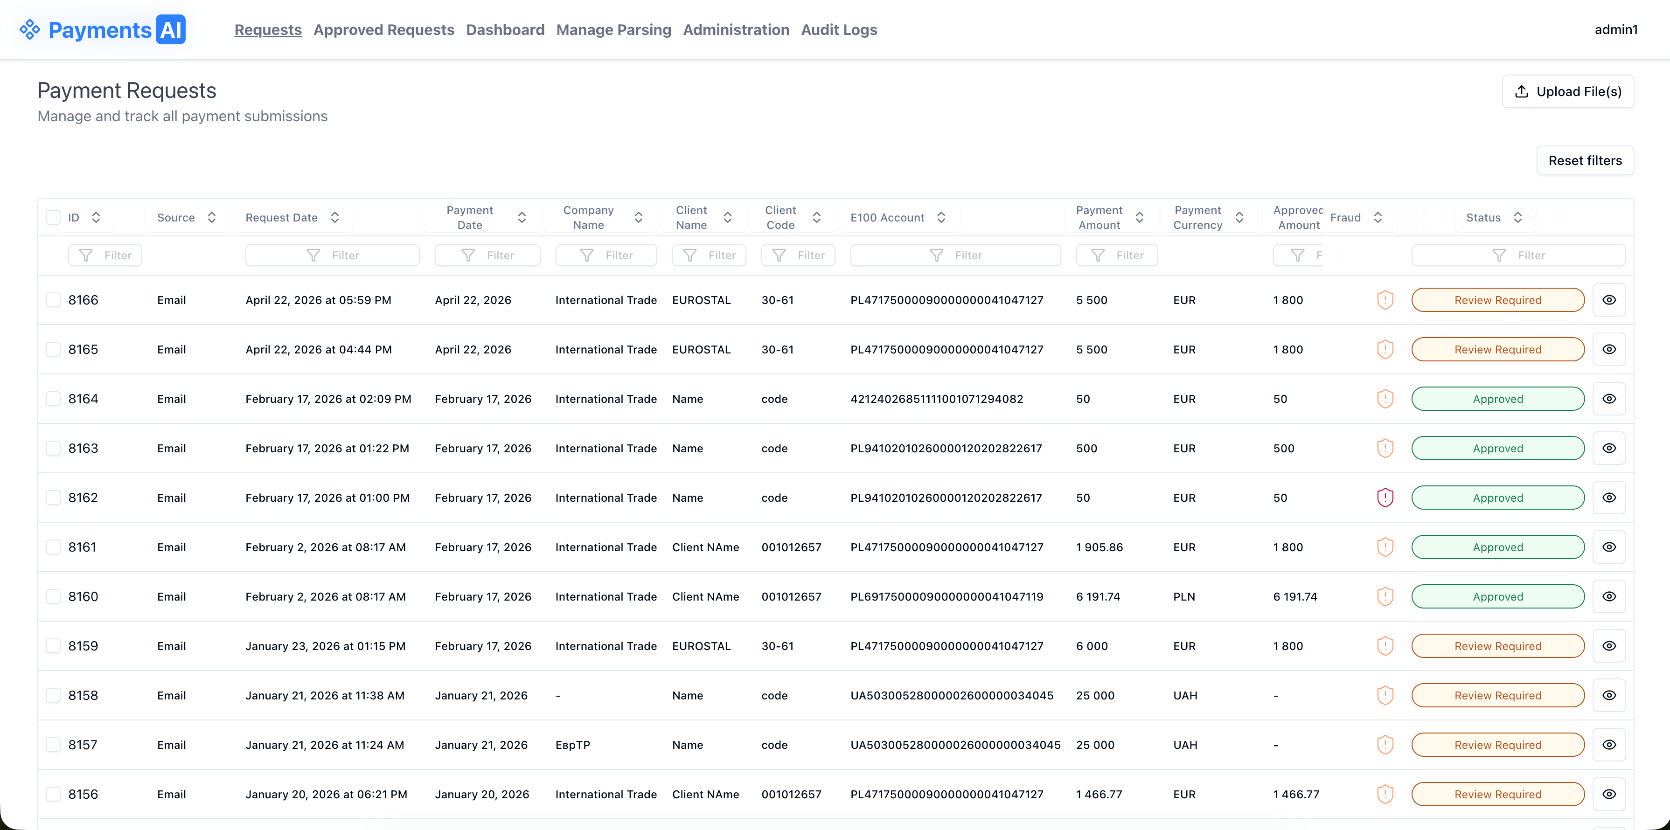Screen dimensions: 1670x830
Task: Tick the checkbox for request 8166
Action: [53, 300]
